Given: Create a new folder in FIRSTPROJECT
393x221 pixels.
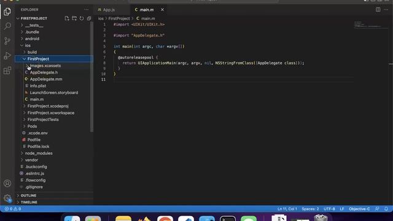Looking at the screenshot, I should click(x=74, y=18).
